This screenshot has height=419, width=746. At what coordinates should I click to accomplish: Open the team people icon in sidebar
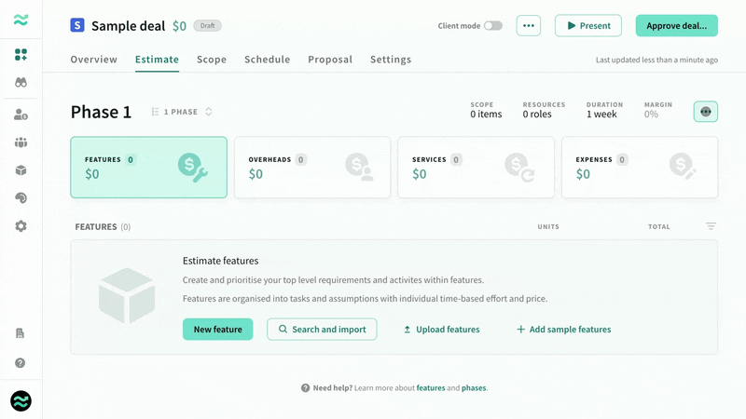point(21,142)
